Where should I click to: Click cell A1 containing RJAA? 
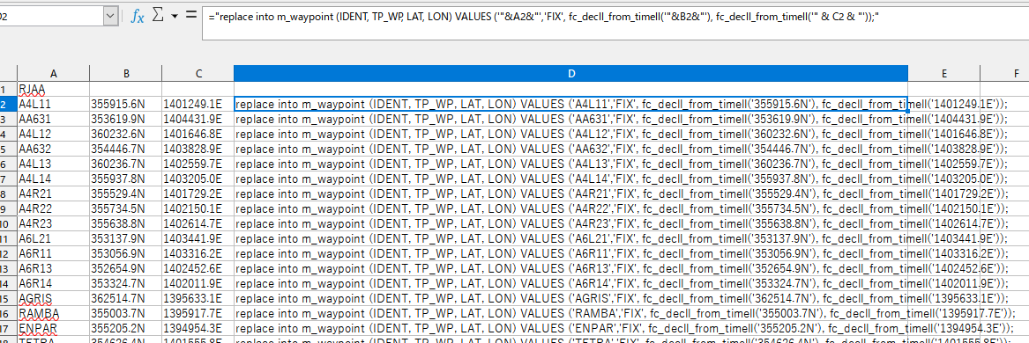point(53,89)
